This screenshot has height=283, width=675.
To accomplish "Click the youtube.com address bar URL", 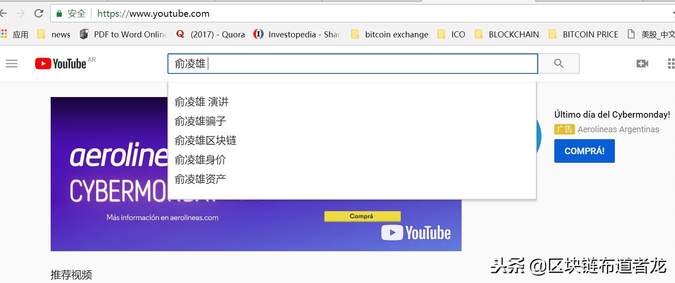I will coord(153,14).
